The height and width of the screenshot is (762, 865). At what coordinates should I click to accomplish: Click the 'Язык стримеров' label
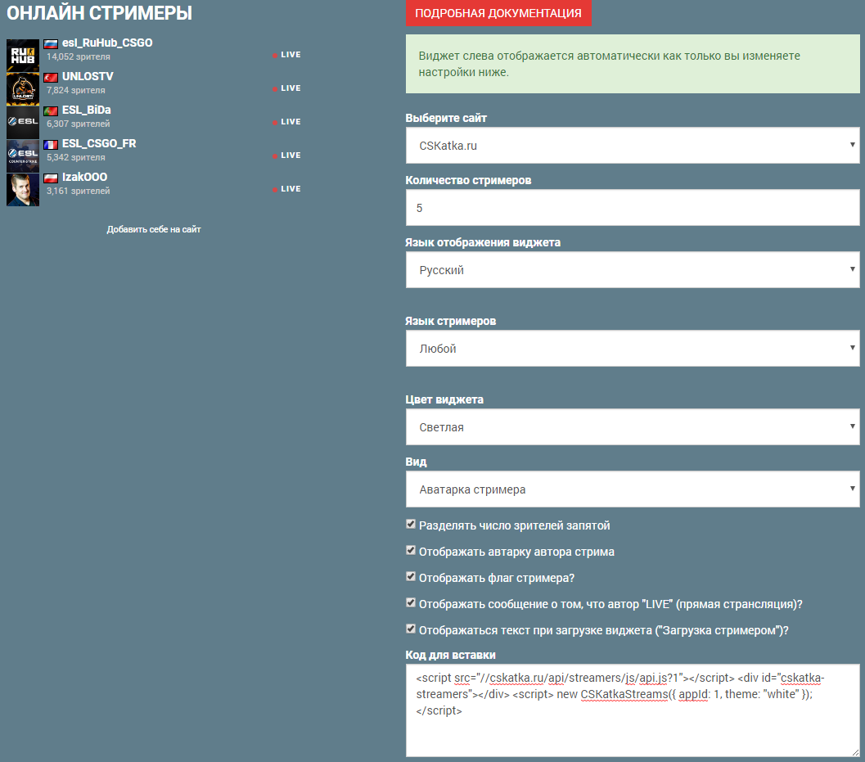tap(451, 321)
